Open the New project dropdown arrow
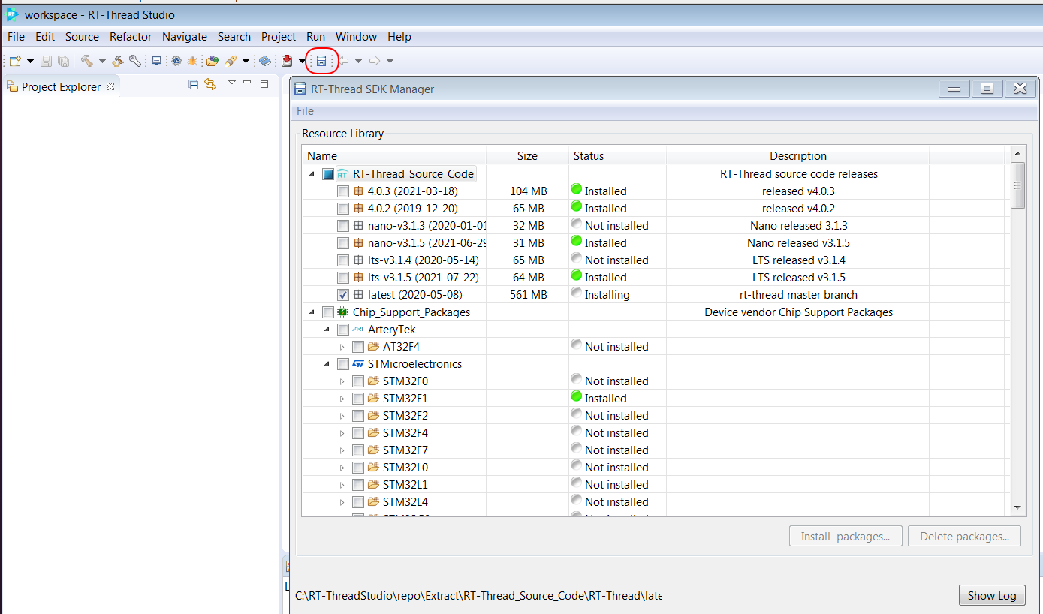Viewport: 1043px width, 614px height. tap(30, 61)
